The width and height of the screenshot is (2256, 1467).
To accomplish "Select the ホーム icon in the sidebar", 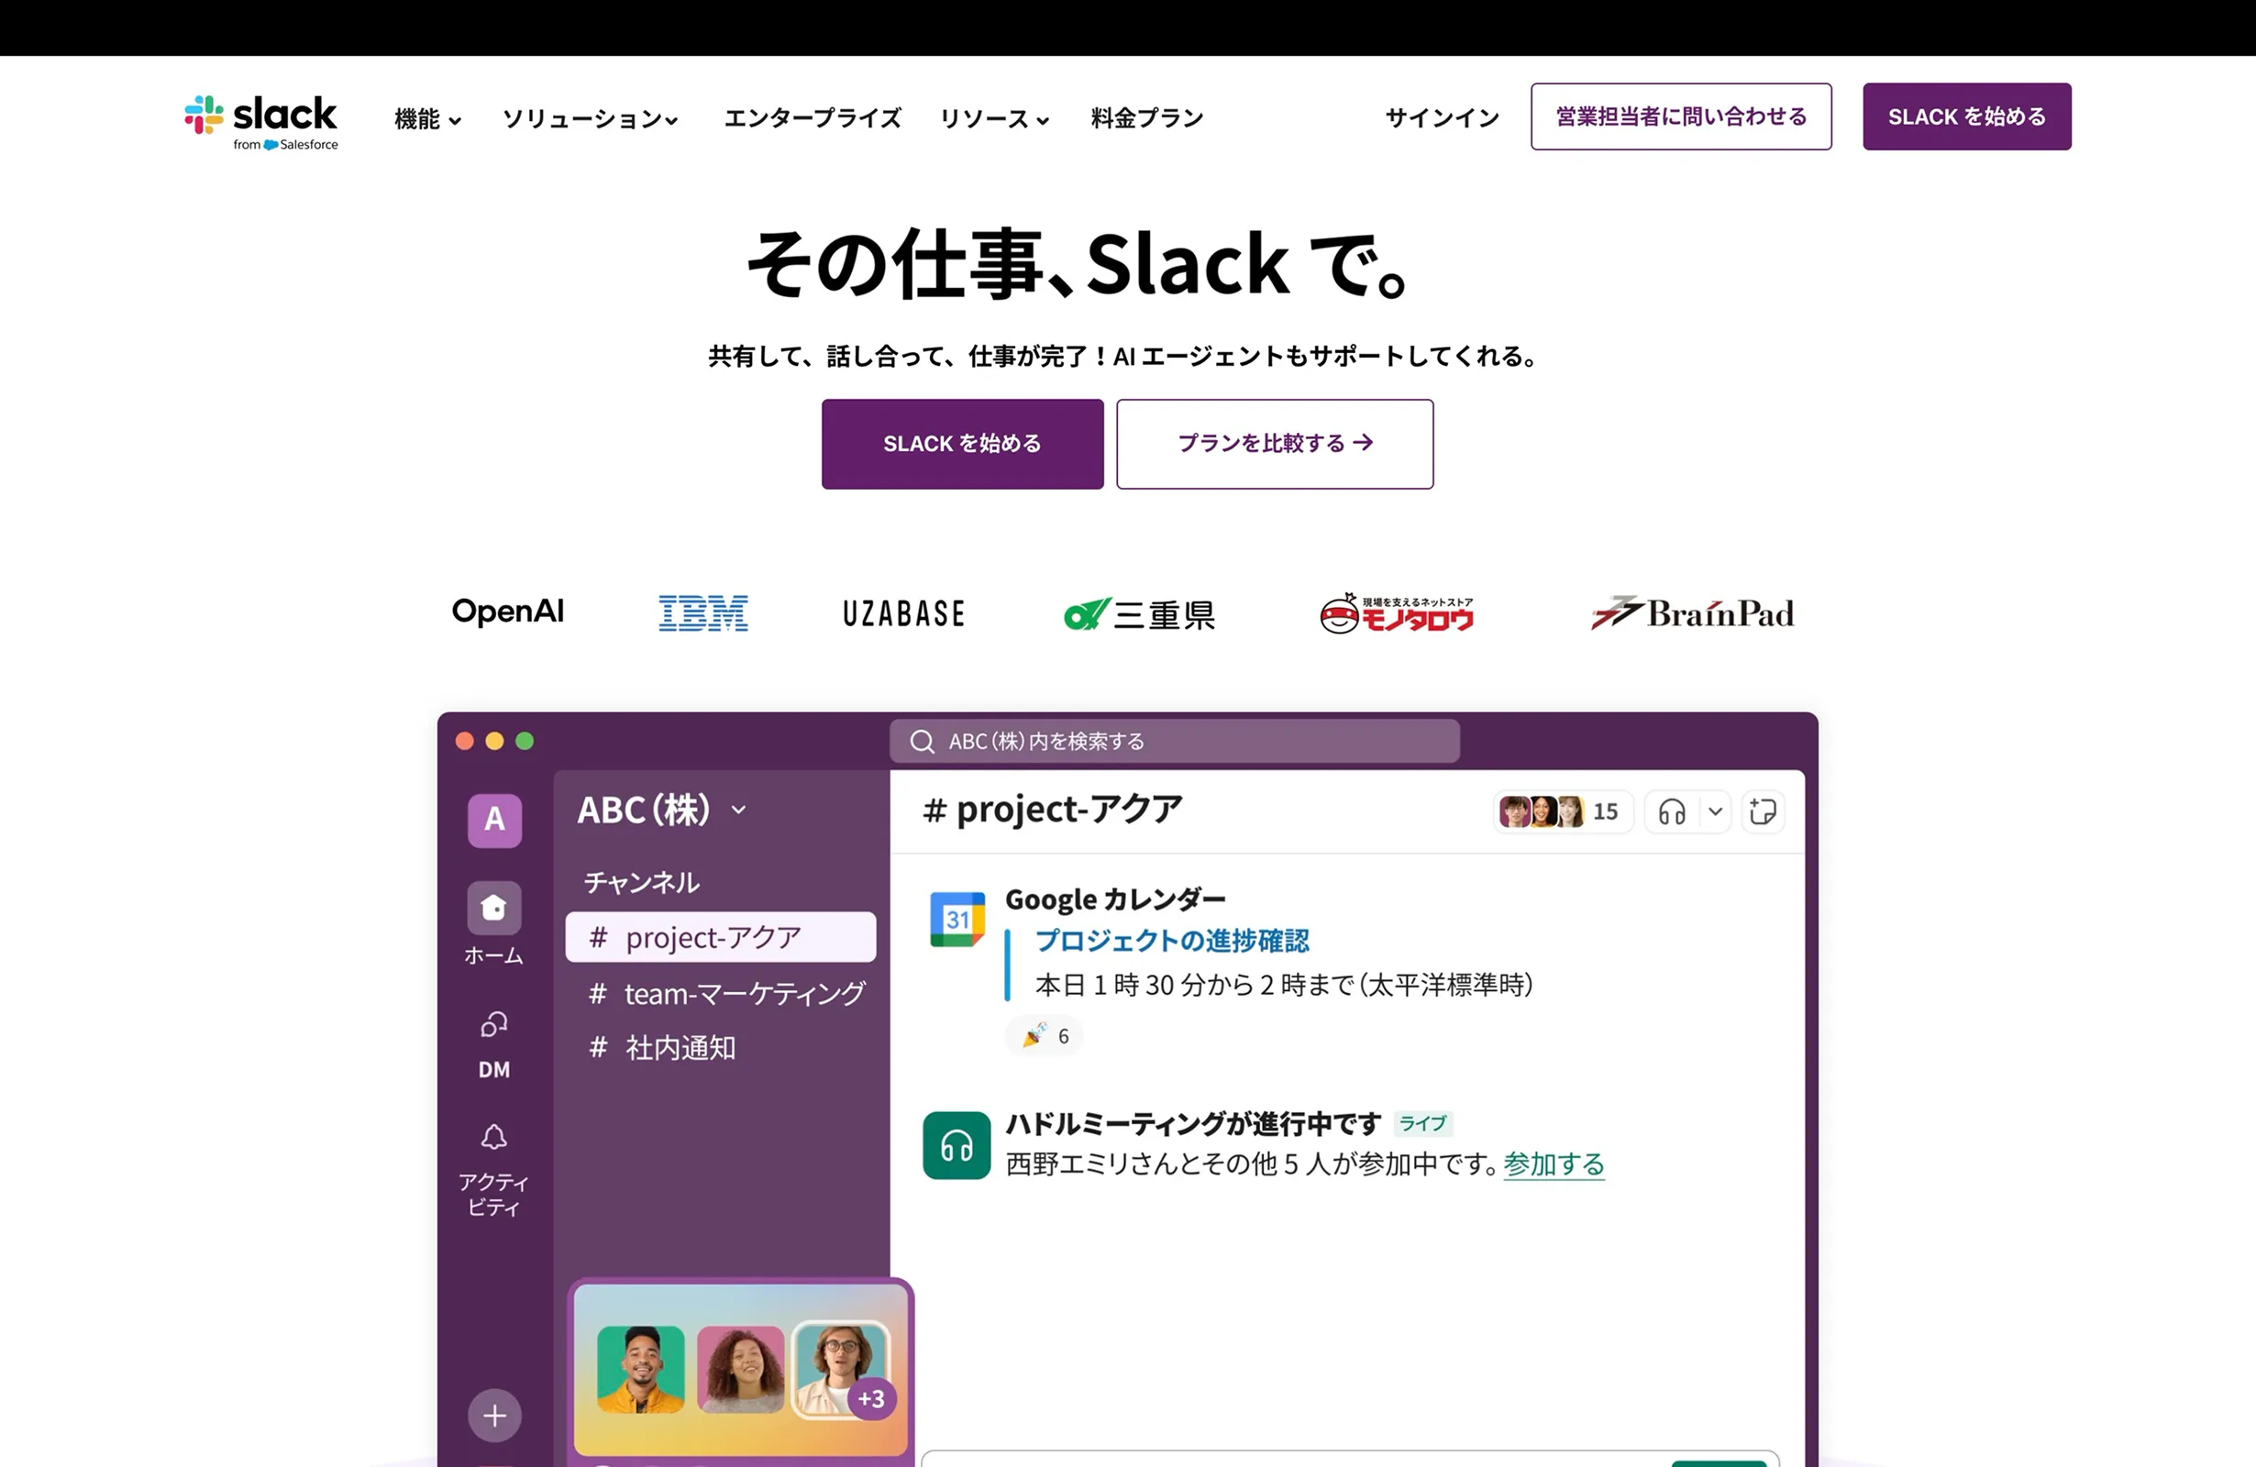I will tap(492, 907).
